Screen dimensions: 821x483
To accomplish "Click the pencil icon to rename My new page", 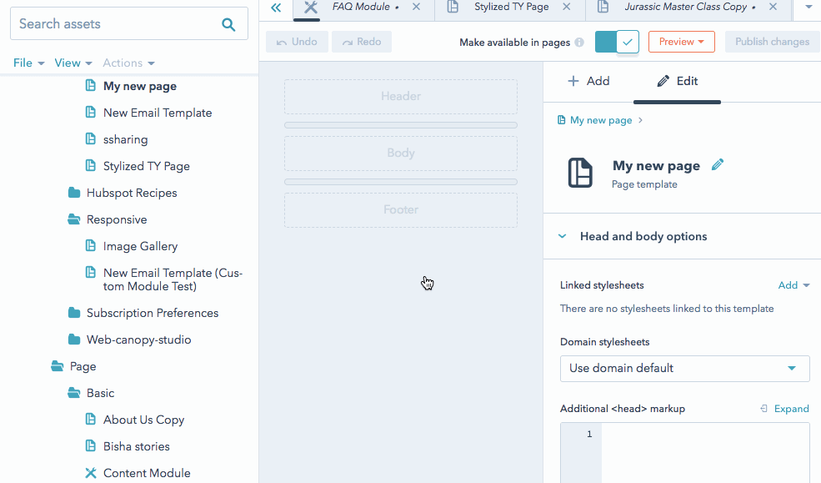I will 718,165.
